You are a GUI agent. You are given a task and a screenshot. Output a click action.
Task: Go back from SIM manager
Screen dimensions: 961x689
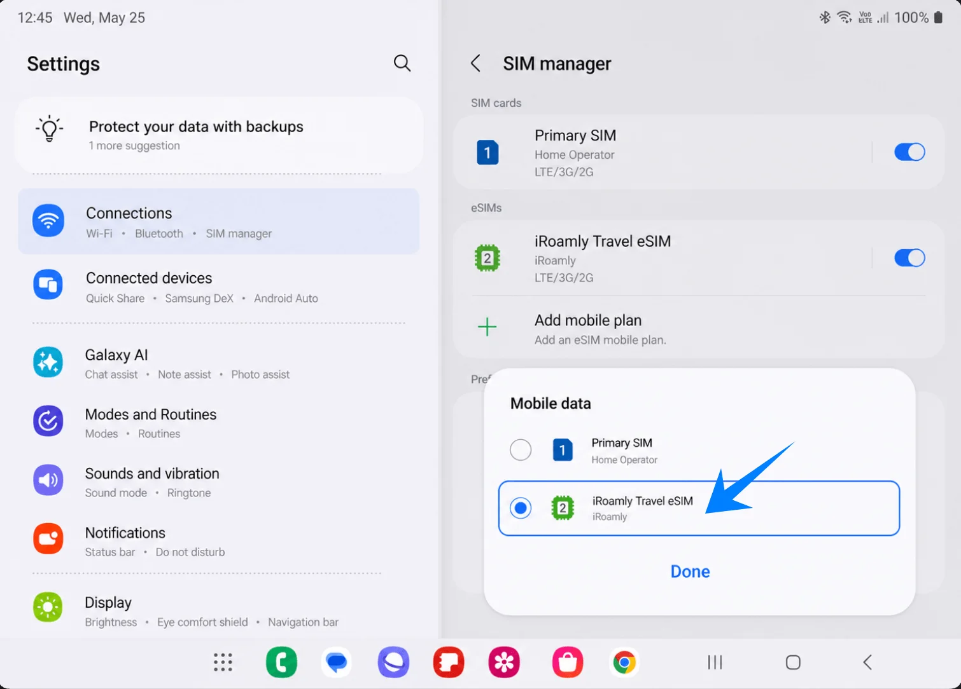(x=475, y=63)
